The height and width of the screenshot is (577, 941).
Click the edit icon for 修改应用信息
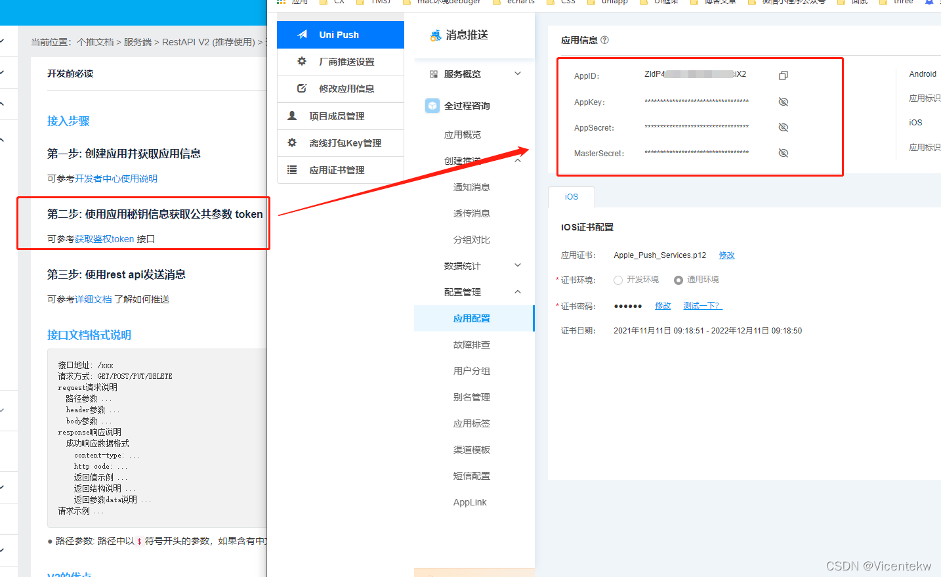302,88
